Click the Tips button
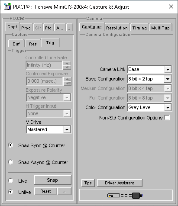The width and height of the screenshot is (178, 206). [x=88, y=183]
